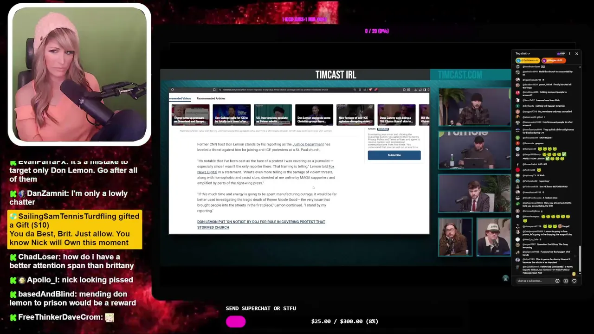
Task: Switch to Recommended Articles tab
Action: click(211, 98)
